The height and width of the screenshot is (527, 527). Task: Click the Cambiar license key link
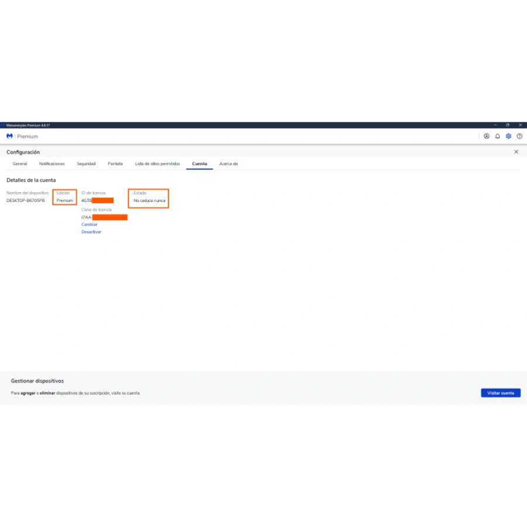90,224
